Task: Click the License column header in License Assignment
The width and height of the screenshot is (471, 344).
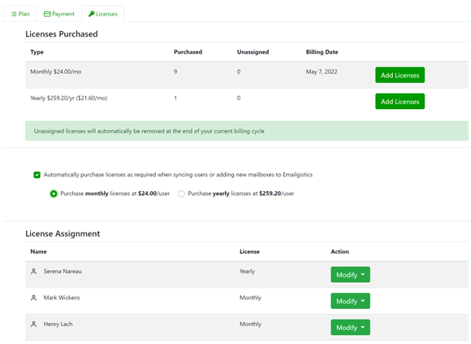Action: [249, 251]
